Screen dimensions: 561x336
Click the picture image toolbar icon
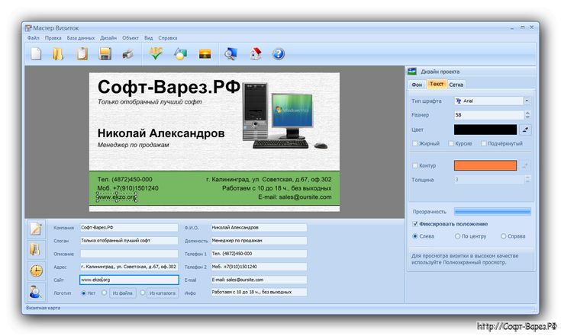pos(205,54)
